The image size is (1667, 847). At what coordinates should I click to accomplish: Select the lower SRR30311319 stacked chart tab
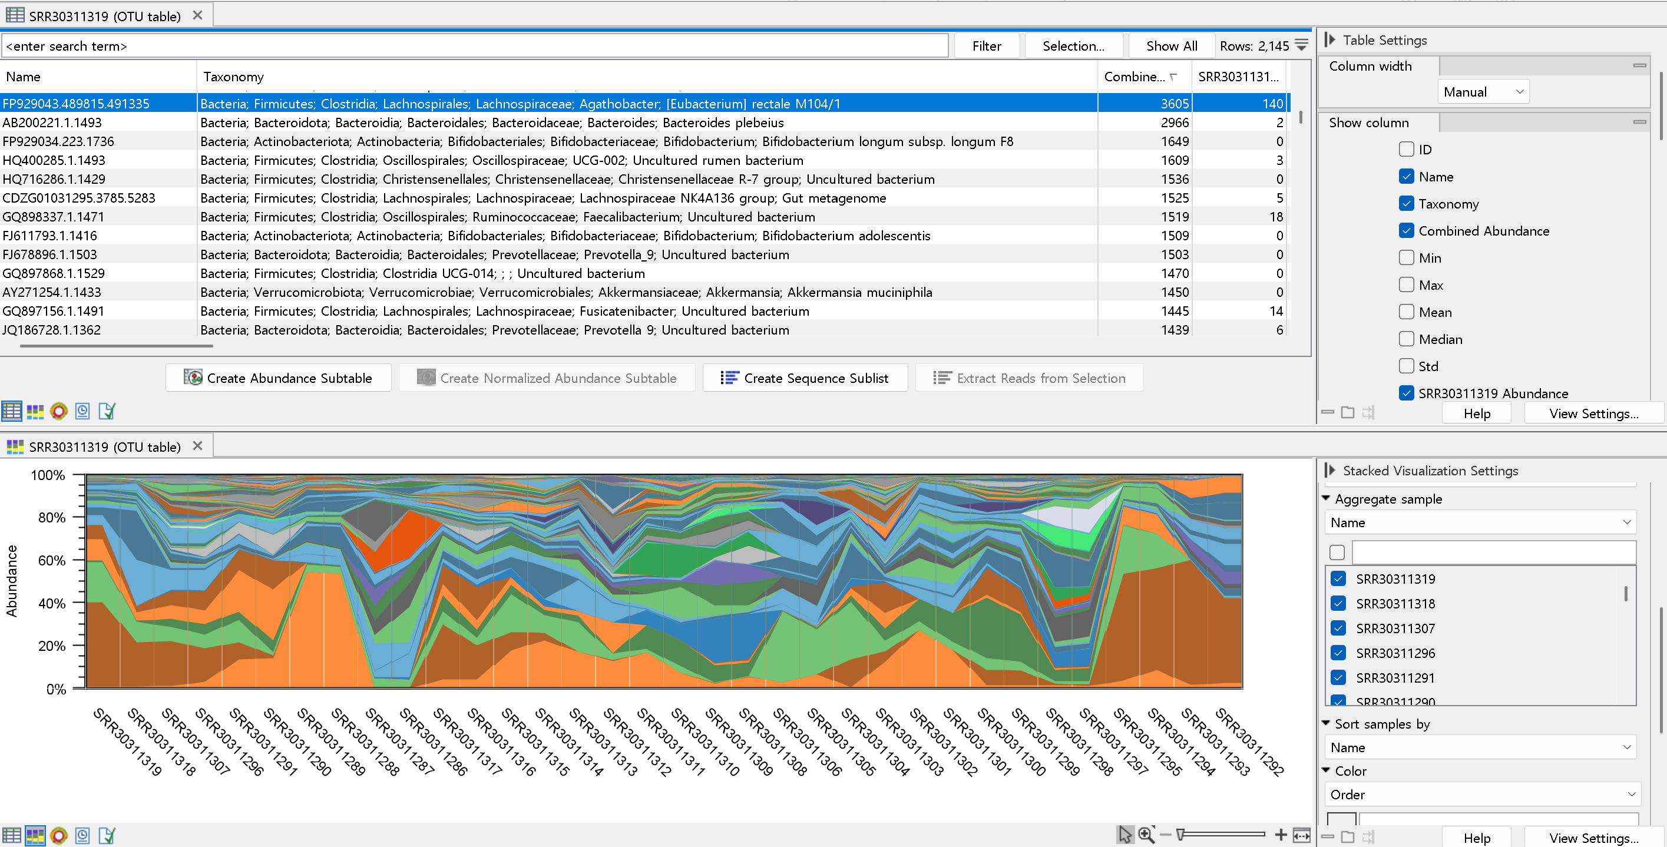[104, 446]
